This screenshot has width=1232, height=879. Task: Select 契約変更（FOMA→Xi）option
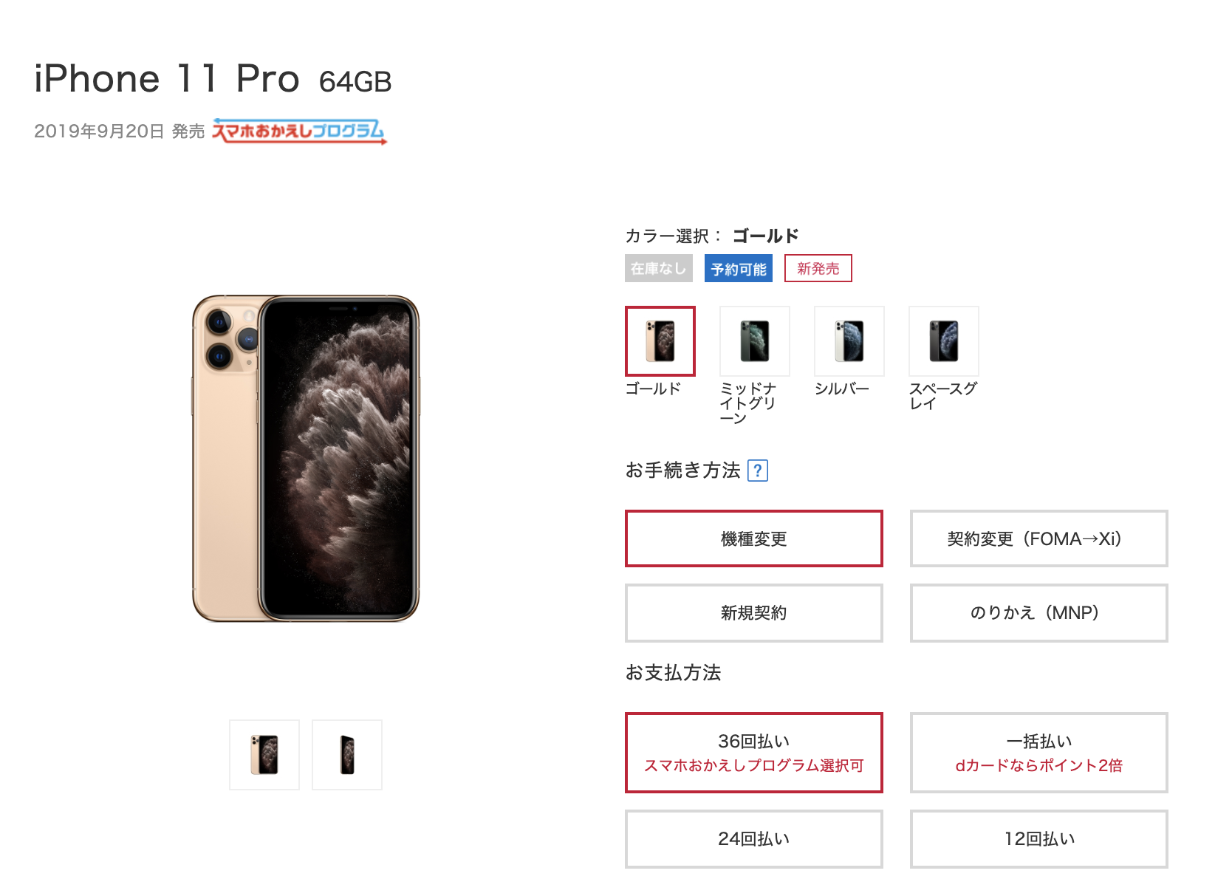[x=1039, y=538]
